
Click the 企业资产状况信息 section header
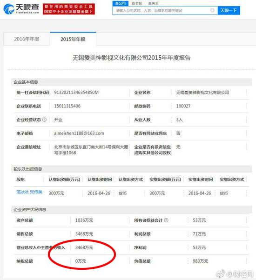30,209
